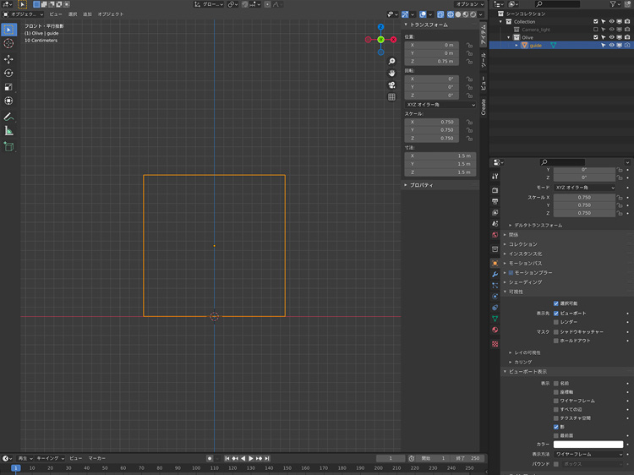The image size is (634, 475).
Task: Click the position Z 0.75 m field
Action: tap(433, 62)
